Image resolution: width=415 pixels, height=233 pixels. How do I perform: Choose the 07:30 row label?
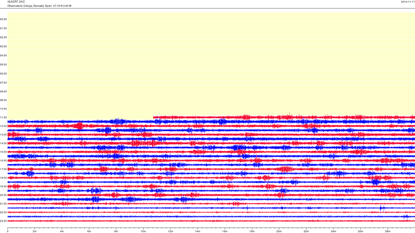3,82
